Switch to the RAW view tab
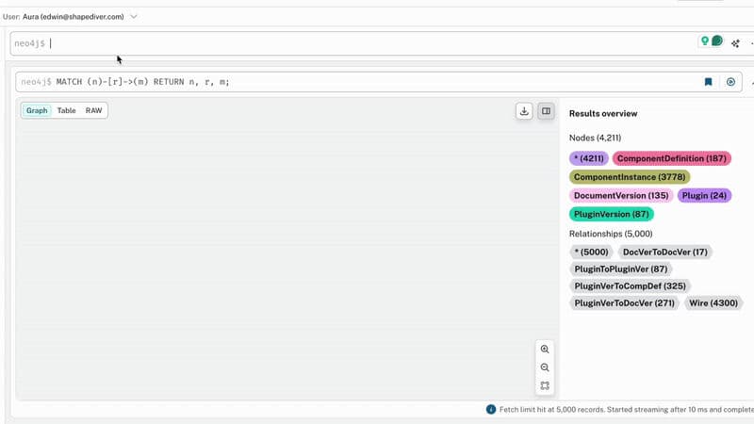 93,110
